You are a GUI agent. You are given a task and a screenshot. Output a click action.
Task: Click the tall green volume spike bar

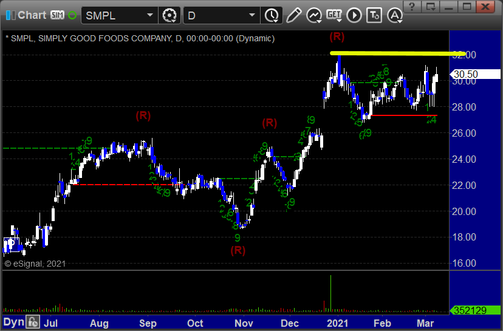[x=330, y=293]
